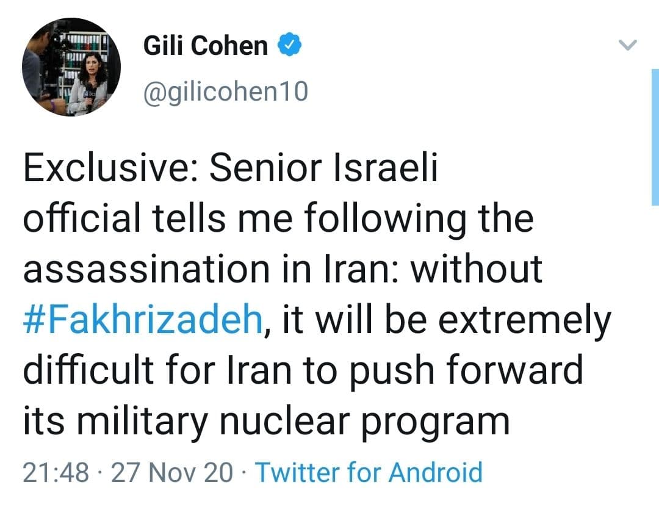Click the word "without" in the tweet

[477, 269]
